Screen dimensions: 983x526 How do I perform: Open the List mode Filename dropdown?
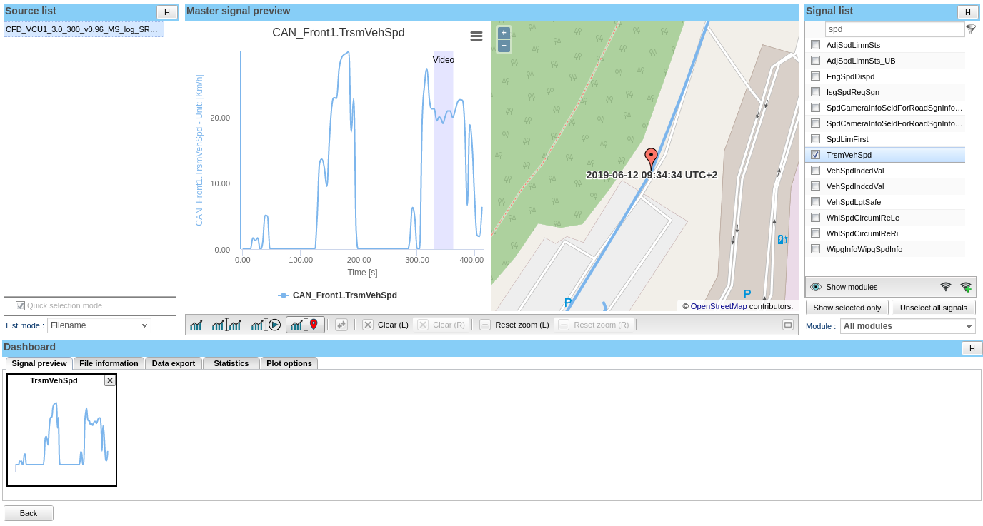click(99, 325)
